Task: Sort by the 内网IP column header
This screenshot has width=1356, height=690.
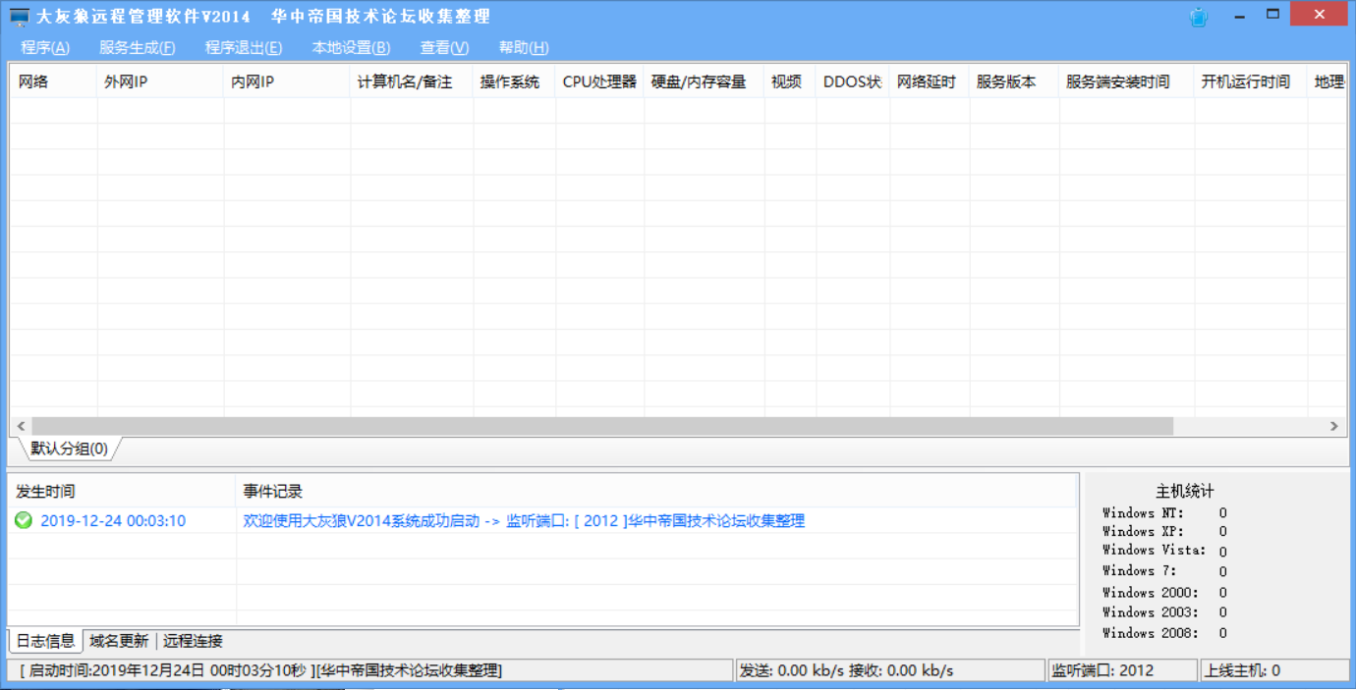Action: coord(287,81)
